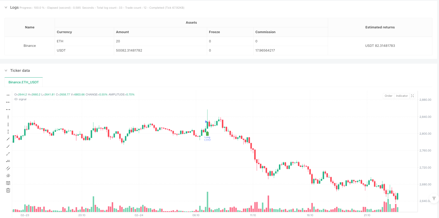Select the horizontal straight line drawing tool
The width and height of the screenshot is (439, 218).
[8, 95]
